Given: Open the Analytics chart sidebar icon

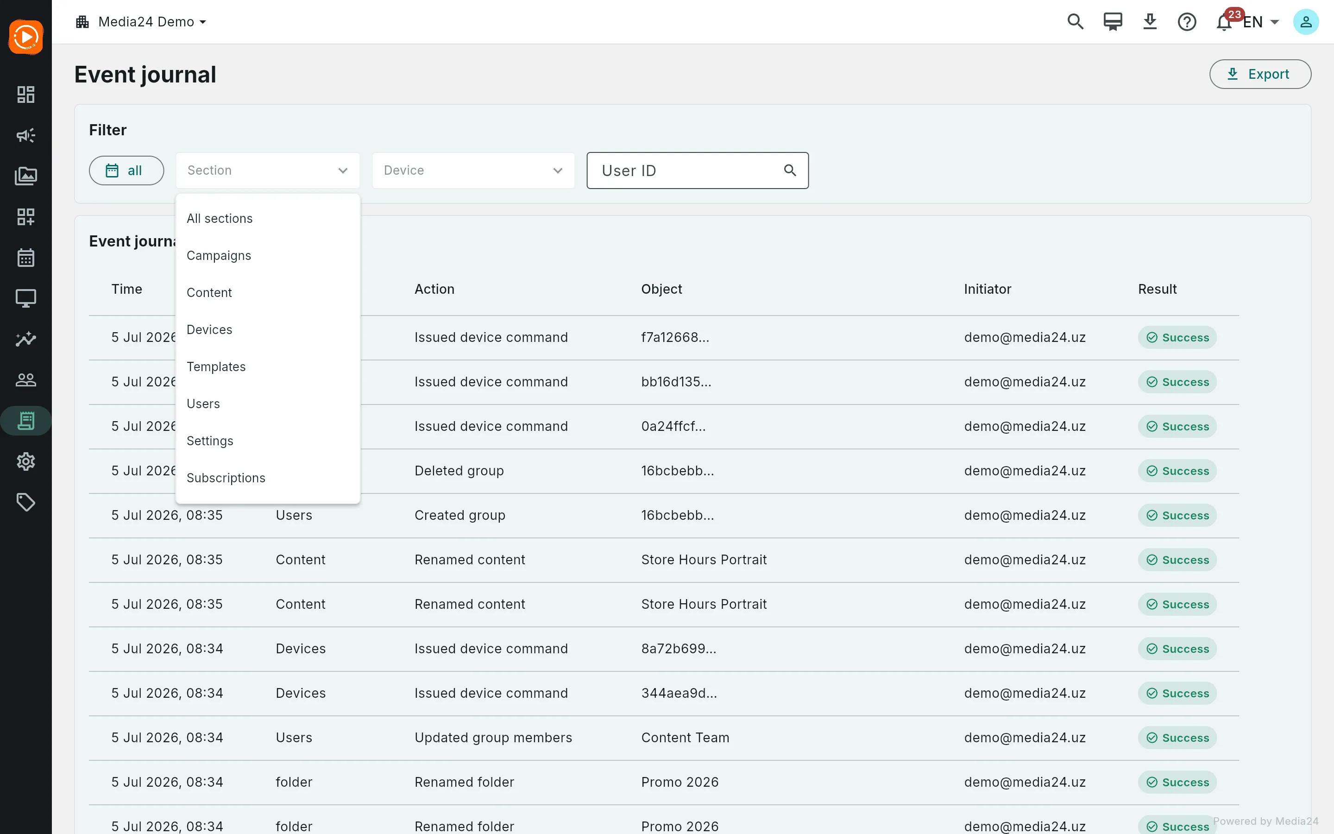Looking at the screenshot, I should (x=26, y=339).
